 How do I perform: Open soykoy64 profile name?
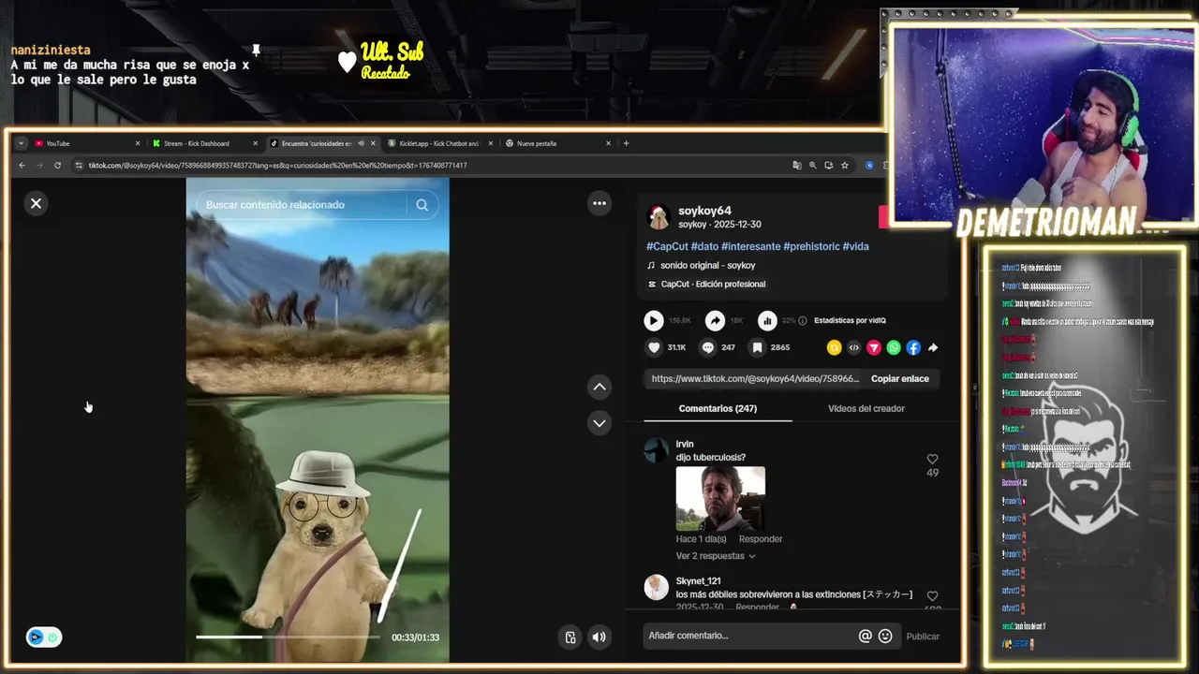pos(704,211)
